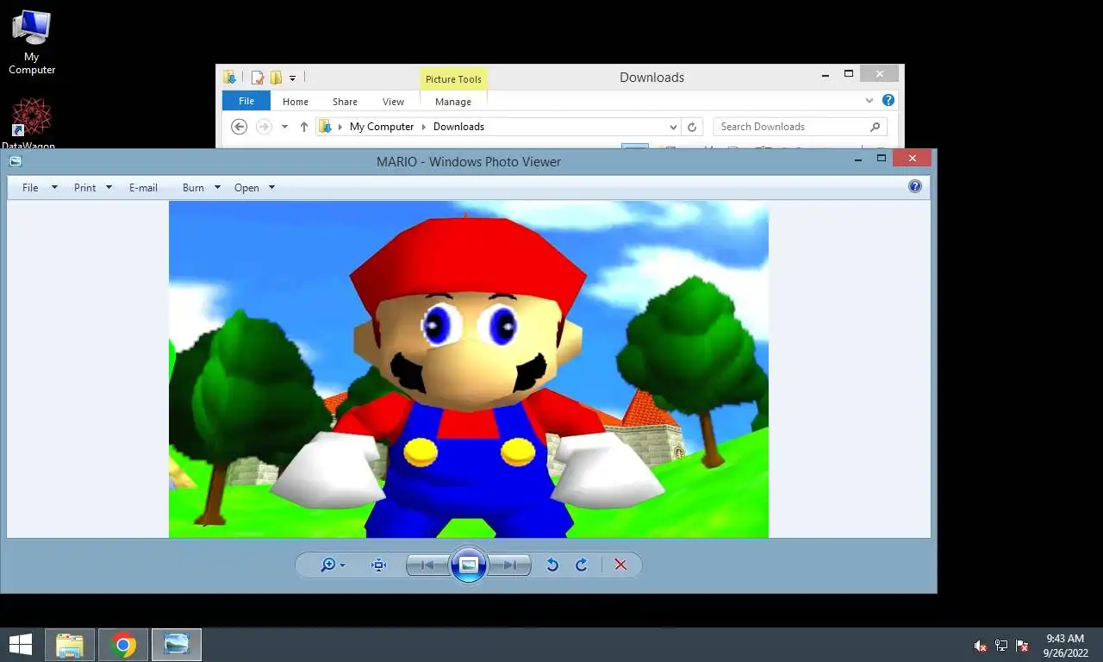Open the Open dropdown menu

click(254, 187)
